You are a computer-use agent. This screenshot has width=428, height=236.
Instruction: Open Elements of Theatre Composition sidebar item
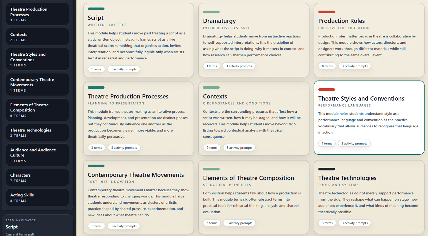point(37,110)
